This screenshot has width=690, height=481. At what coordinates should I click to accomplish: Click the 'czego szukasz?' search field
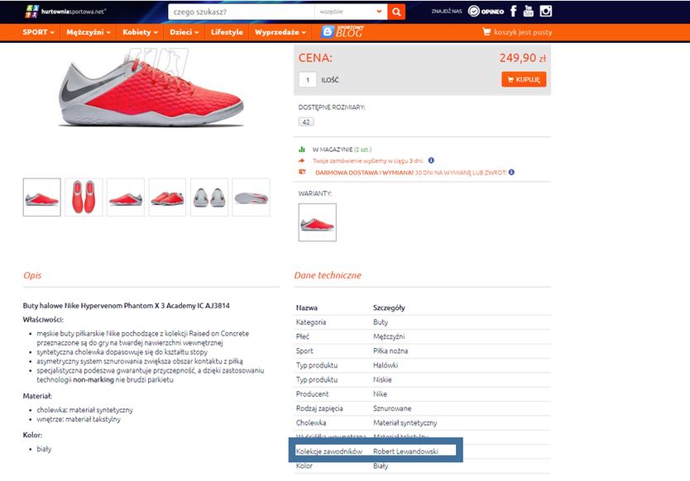[x=241, y=12]
